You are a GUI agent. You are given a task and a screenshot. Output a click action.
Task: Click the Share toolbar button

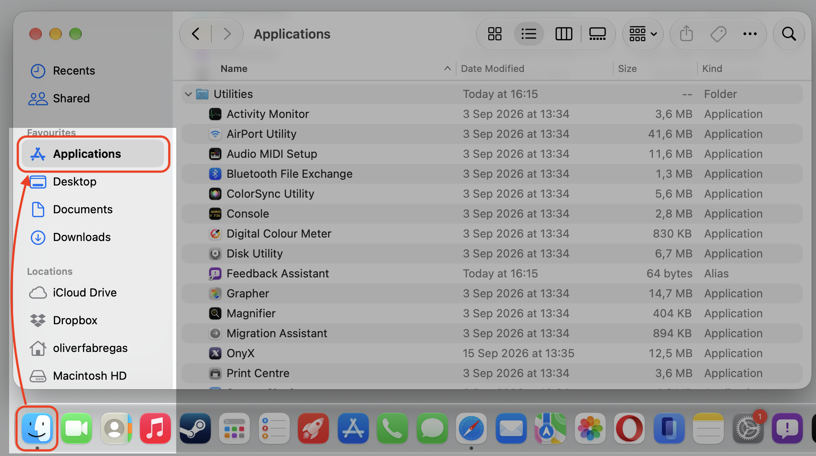(x=686, y=34)
